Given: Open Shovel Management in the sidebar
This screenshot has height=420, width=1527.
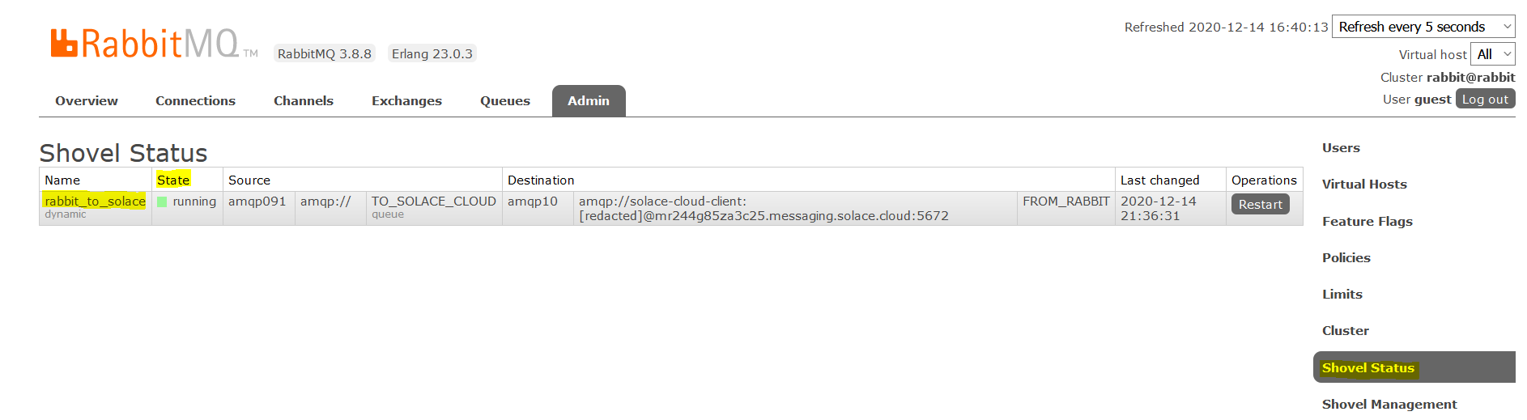Looking at the screenshot, I should (x=1389, y=405).
